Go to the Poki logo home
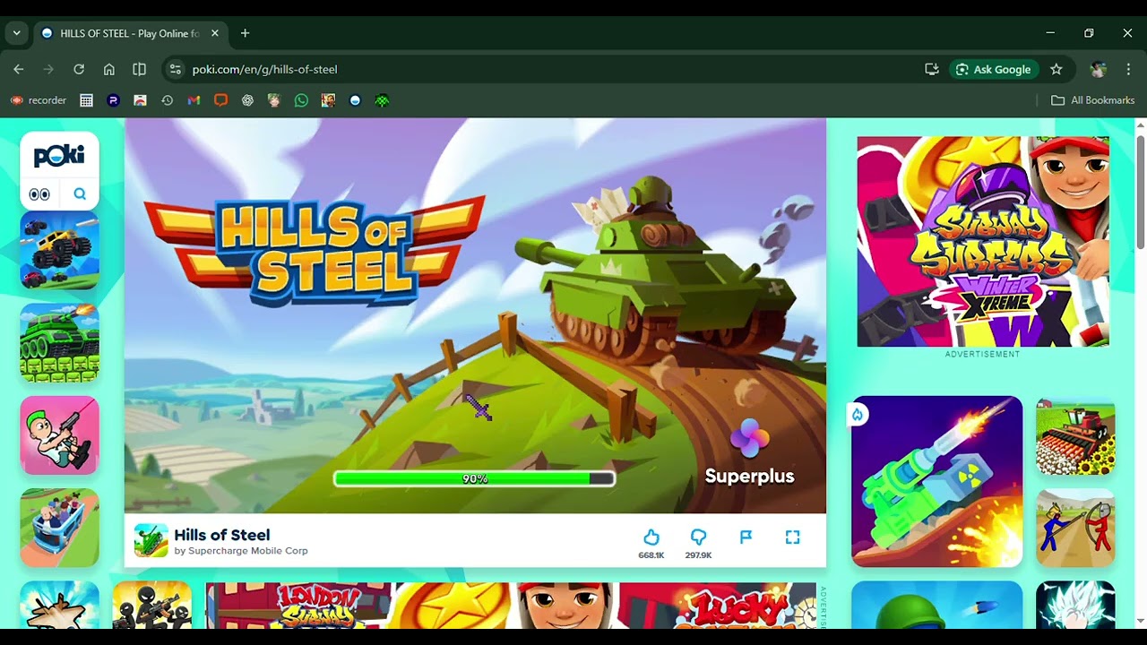 (59, 156)
